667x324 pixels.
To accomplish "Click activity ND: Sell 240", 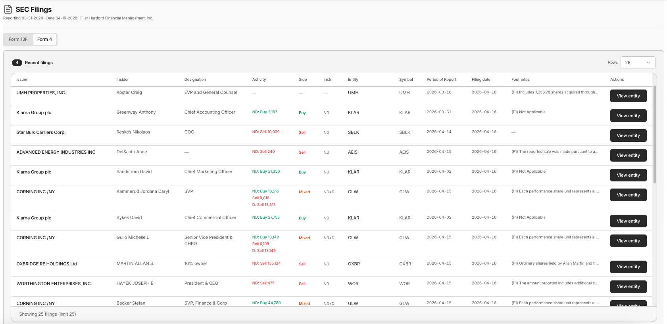I will 263,152.
